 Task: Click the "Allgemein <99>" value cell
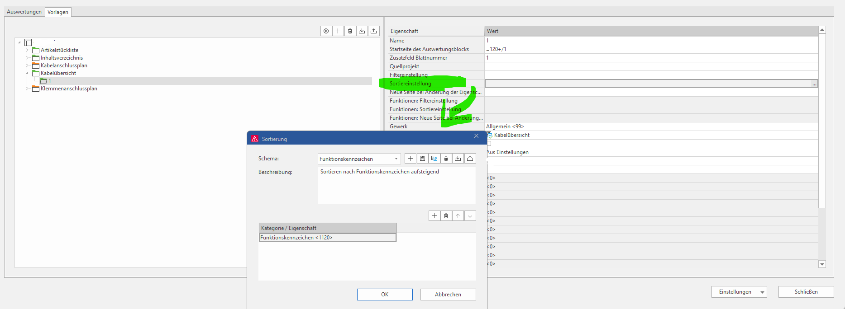651,126
